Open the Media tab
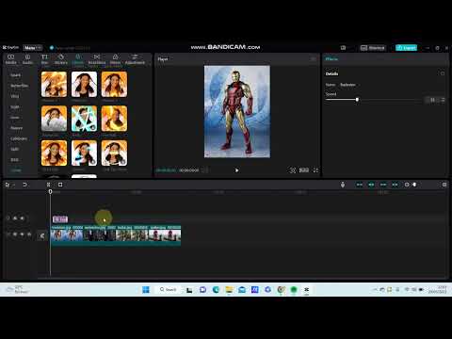Image resolution: width=452 pixels, height=339 pixels. (11, 59)
